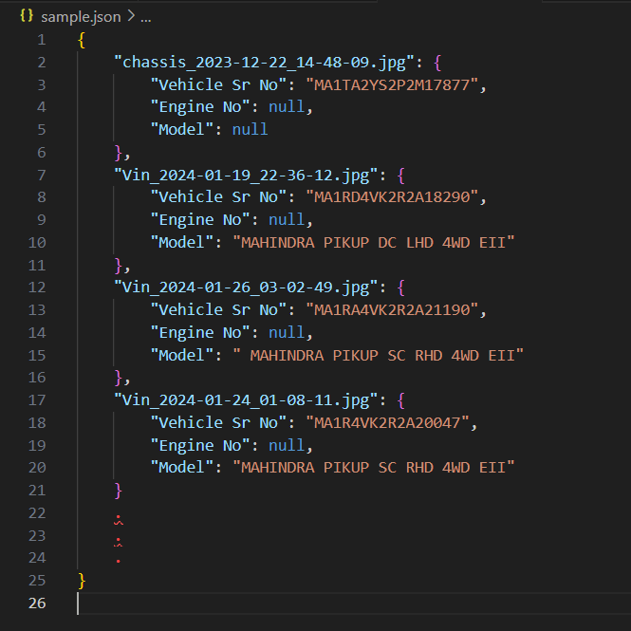Click line number 26 in the gutter
The width and height of the screenshot is (631, 631).
[37, 603]
